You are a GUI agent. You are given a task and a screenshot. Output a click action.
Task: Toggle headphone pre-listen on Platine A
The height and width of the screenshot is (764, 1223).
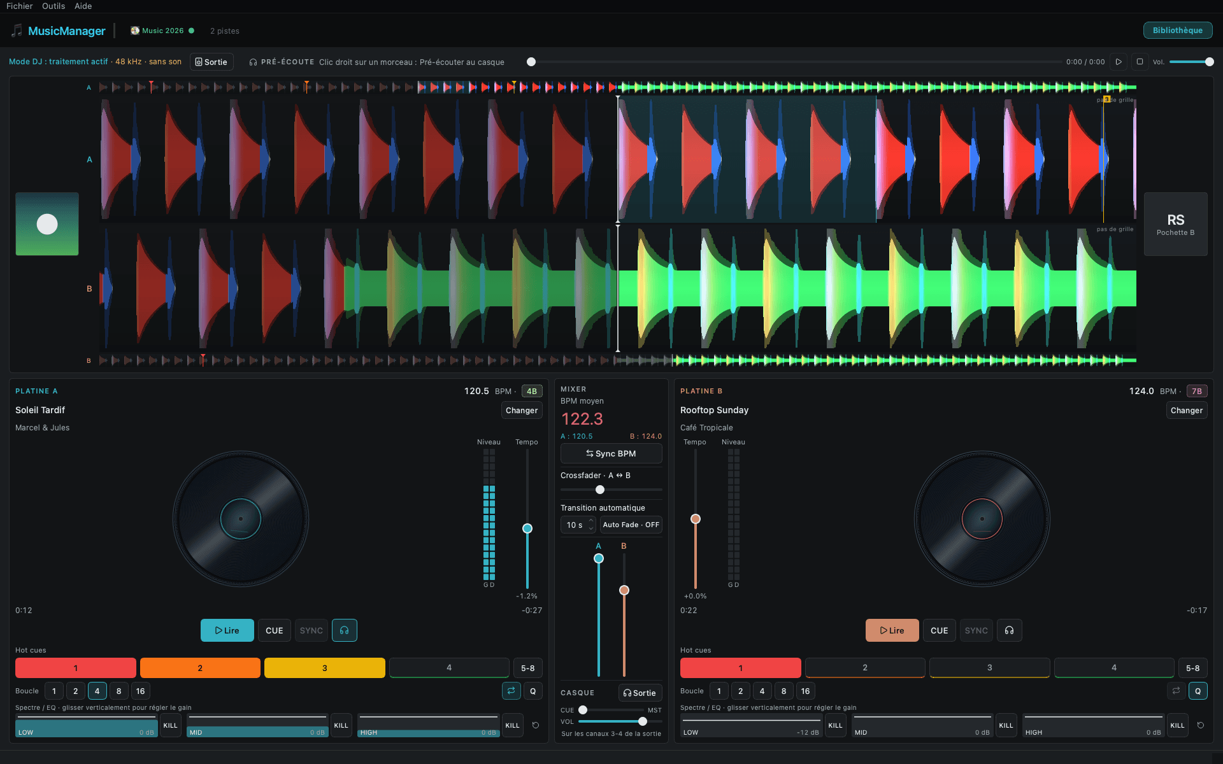pyautogui.click(x=344, y=630)
